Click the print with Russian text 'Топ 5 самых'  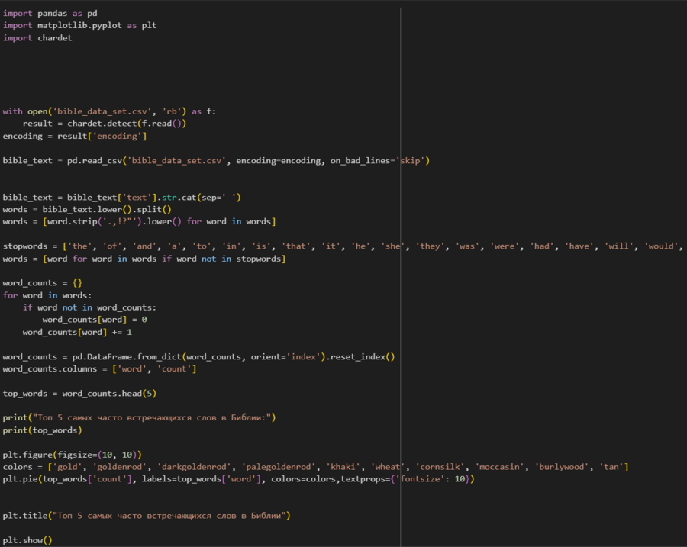pos(140,418)
